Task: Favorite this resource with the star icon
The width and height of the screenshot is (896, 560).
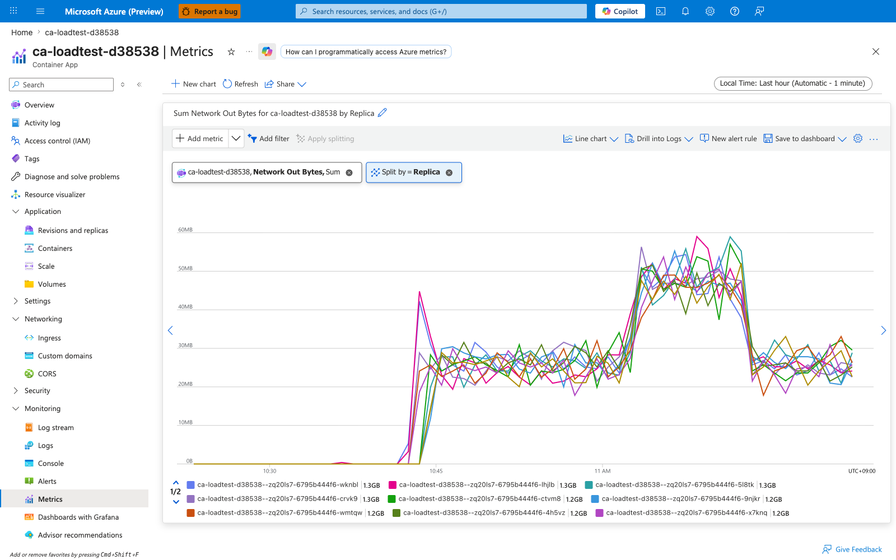Action: (x=231, y=52)
